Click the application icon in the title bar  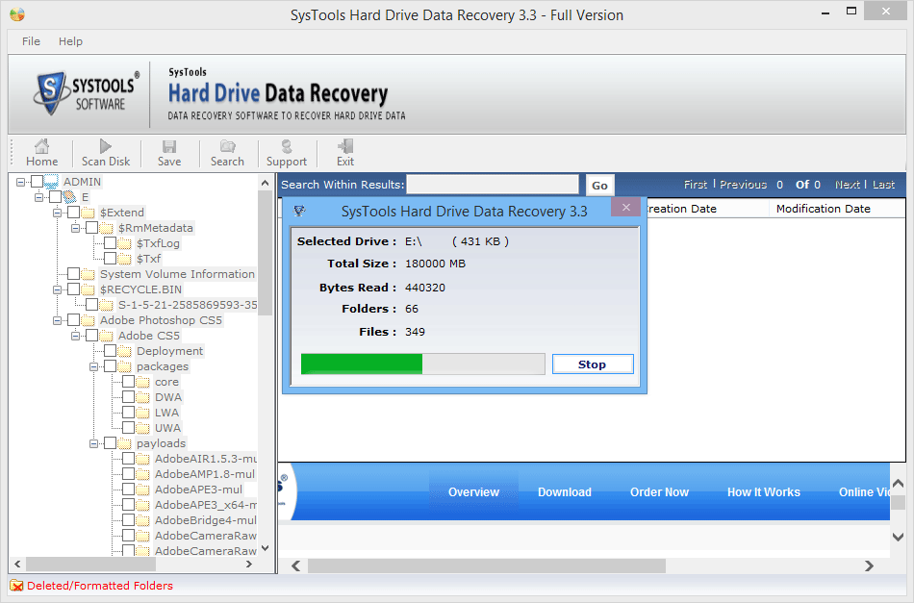[17, 14]
